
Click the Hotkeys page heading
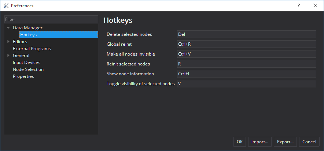point(118,20)
